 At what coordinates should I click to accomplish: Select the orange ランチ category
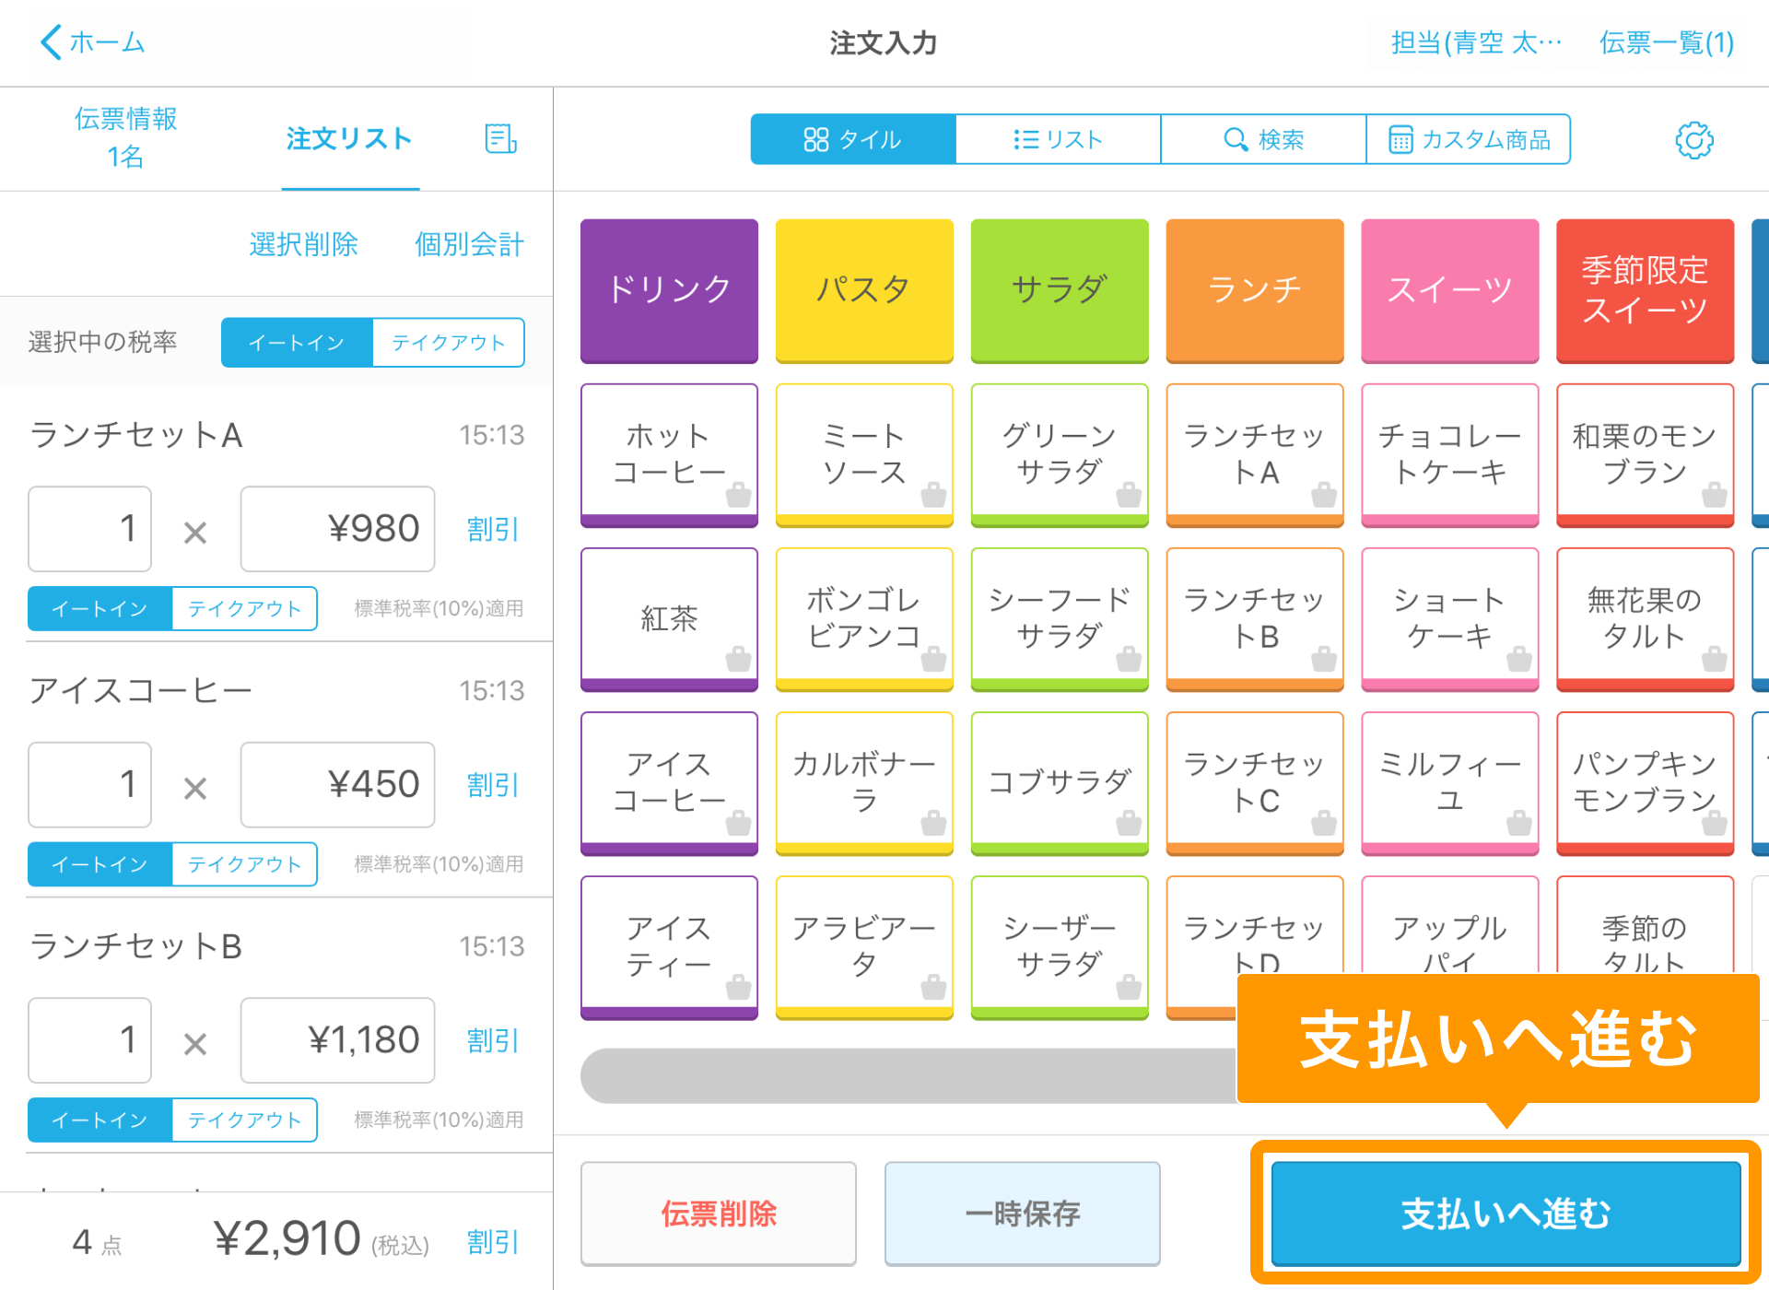1255,290
